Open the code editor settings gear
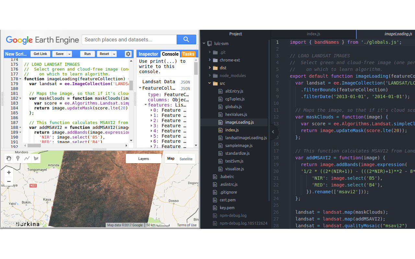Screen dimensions: 415x259 coord(128,54)
